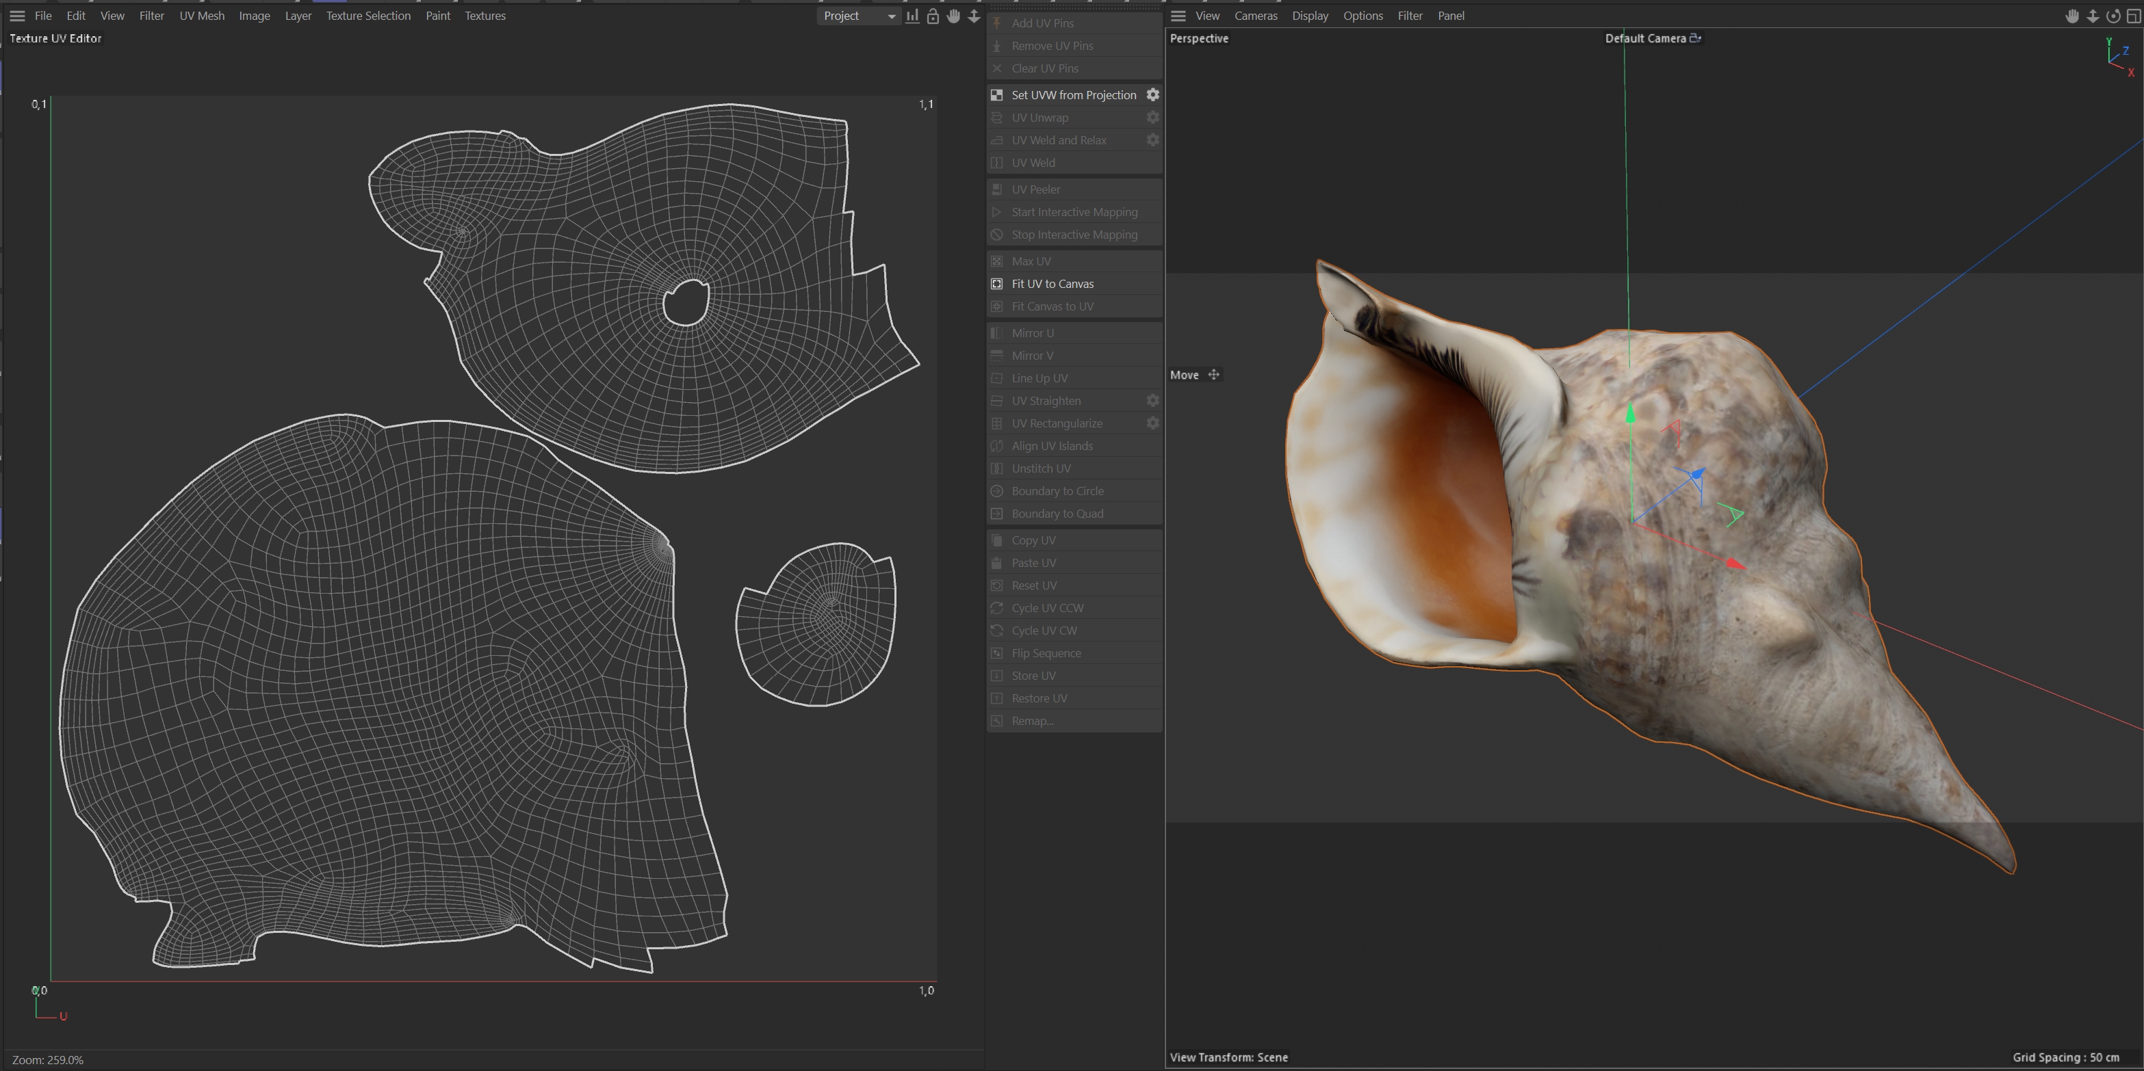Open the Cameras menu in viewport
This screenshot has height=1071, width=2144.
(1255, 16)
